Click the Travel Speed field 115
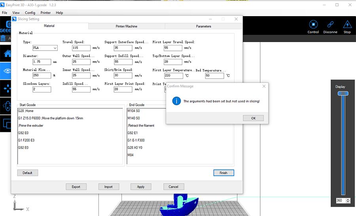Image resolution: width=356 pixels, height=216 pixels. coord(81,48)
